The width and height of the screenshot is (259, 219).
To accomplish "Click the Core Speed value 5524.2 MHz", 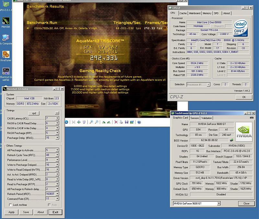I will [197, 63].
